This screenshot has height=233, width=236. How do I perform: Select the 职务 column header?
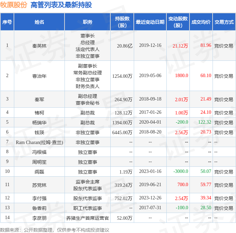(x=88, y=22)
